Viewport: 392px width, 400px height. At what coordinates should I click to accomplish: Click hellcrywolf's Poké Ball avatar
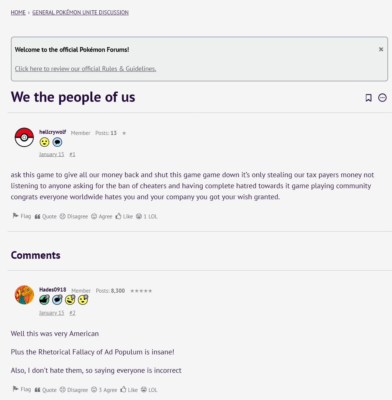[x=24, y=137]
